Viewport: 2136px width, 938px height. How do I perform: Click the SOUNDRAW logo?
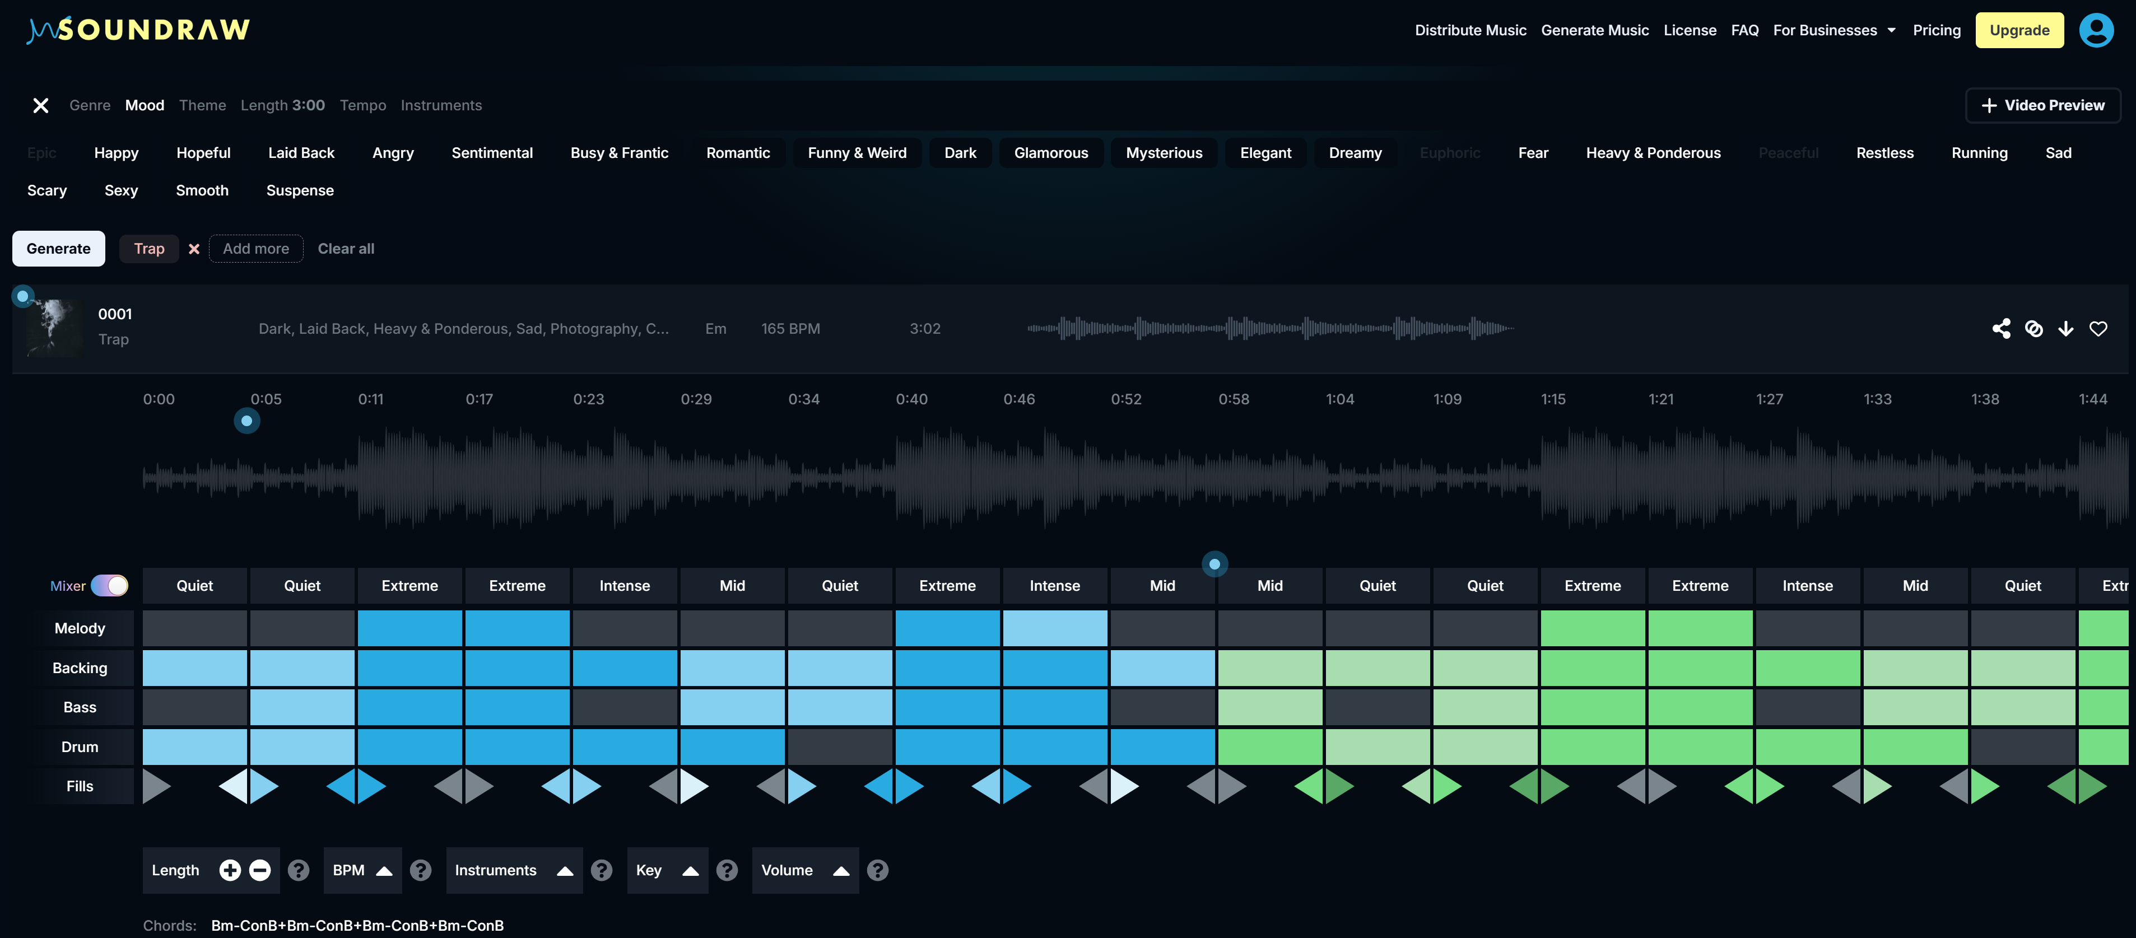(138, 29)
